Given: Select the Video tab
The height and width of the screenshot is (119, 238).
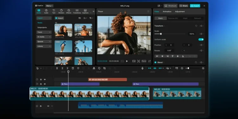Looking at the screenshot, I should tap(157, 11).
